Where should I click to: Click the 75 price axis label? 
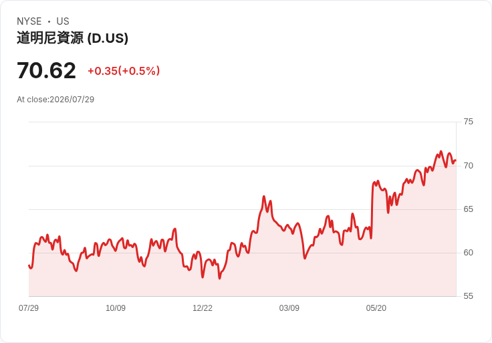coord(468,122)
